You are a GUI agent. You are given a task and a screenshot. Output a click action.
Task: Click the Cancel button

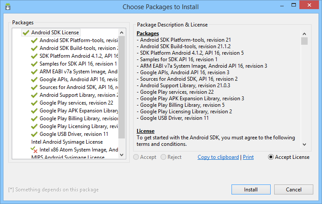[294, 189]
